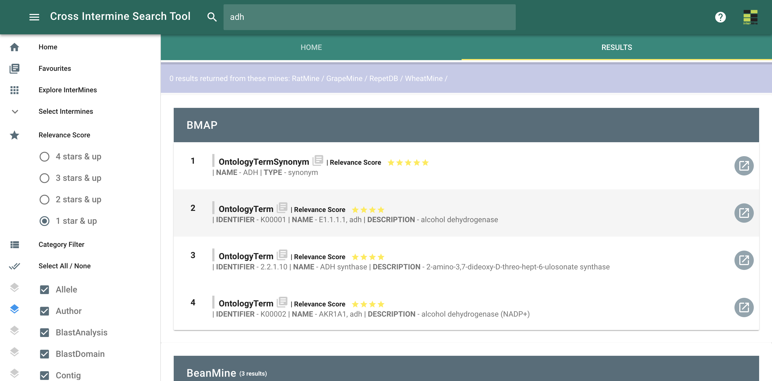Click the search box containing adh
This screenshot has height=381, width=772.
click(369, 17)
